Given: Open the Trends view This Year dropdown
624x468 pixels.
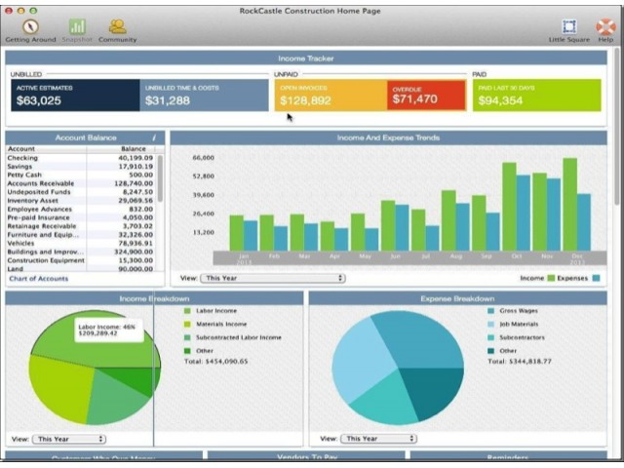Looking at the screenshot, I should [x=273, y=278].
